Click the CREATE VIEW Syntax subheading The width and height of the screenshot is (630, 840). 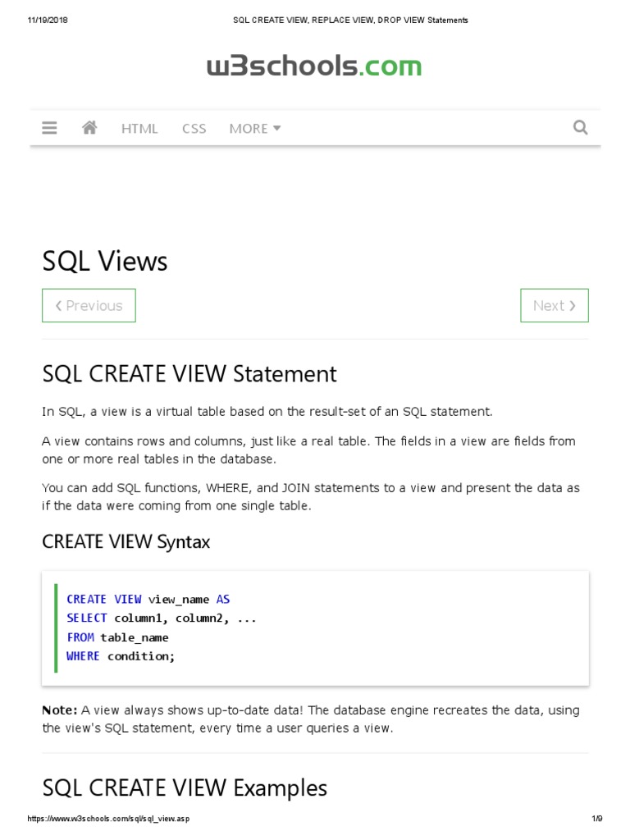(126, 541)
